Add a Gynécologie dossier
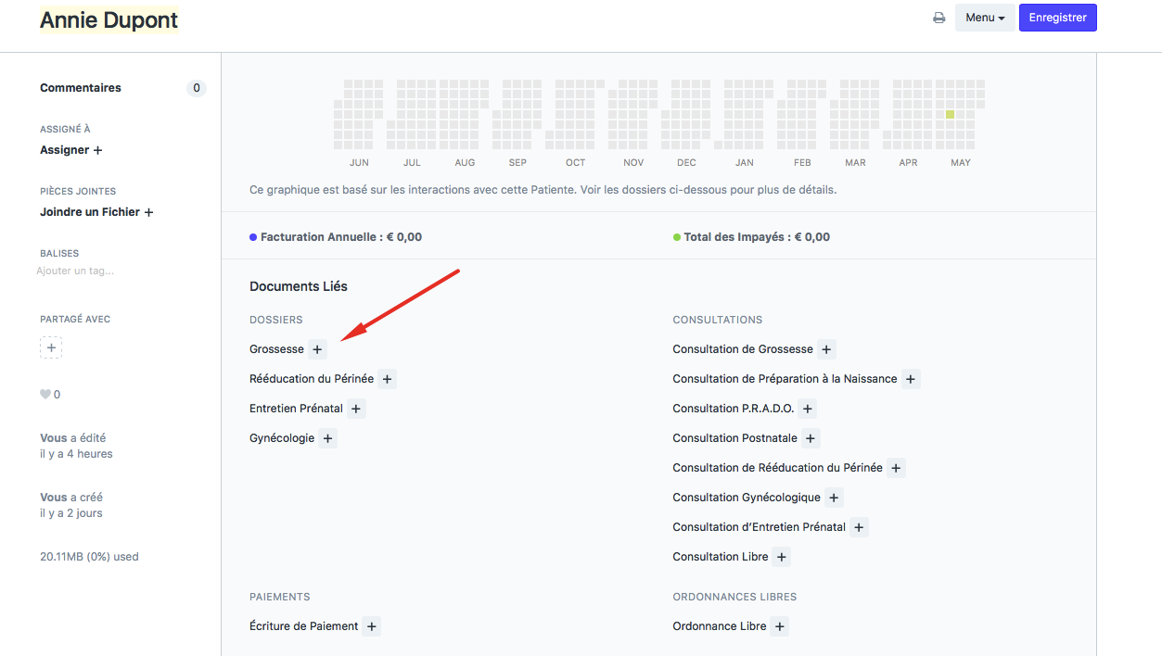The image size is (1162, 656). pos(327,438)
